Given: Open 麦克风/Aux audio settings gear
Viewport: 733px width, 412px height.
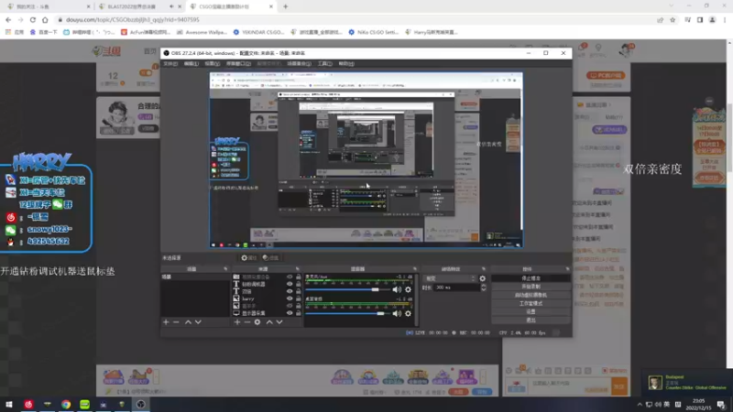Looking at the screenshot, I should point(408,289).
